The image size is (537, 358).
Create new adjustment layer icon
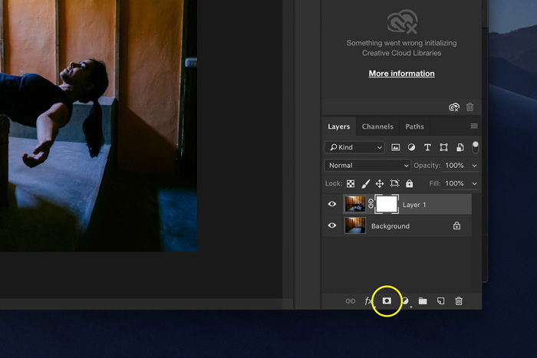[406, 301]
